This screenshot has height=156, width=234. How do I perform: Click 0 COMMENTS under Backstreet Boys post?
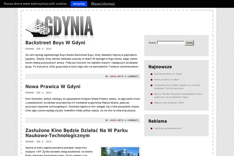pyautogui.click(x=131, y=76)
